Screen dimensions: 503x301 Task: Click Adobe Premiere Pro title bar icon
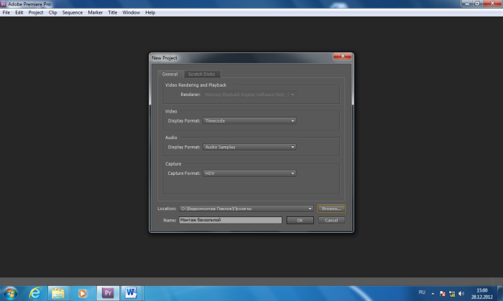(x=3, y=4)
